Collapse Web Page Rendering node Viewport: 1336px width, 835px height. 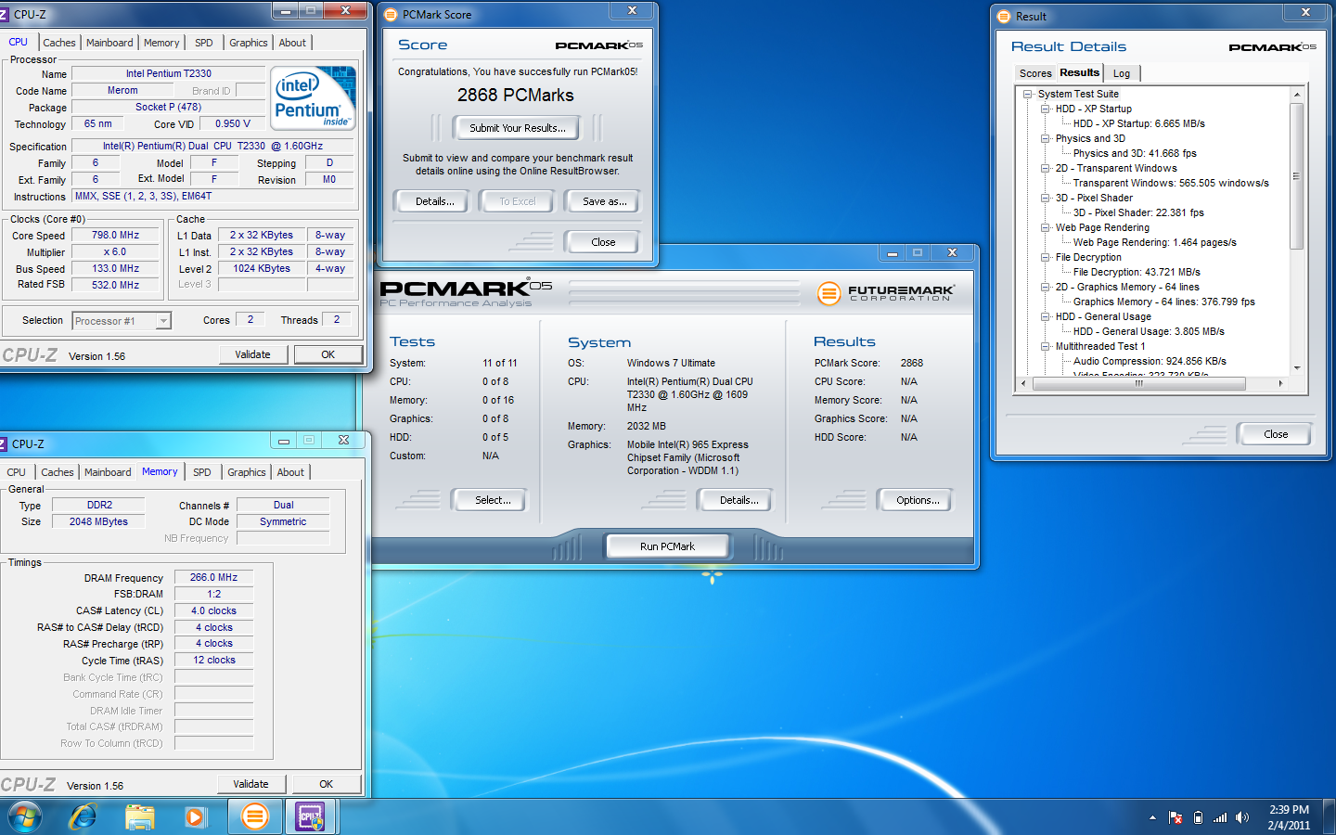tap(1045, 227)
